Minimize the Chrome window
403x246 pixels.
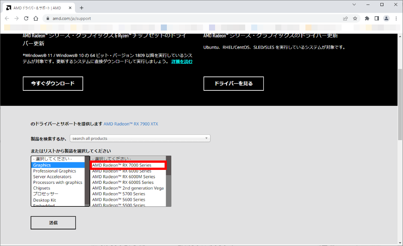[x=368, y=5]
